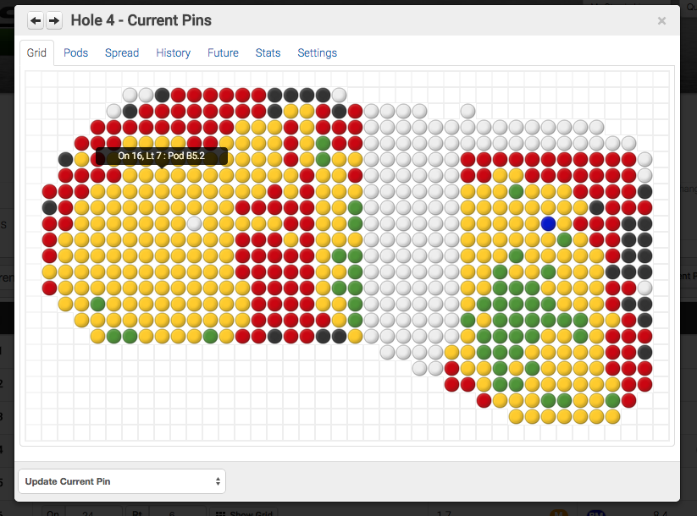Choose the leftmost yellow dot in the bottom row
697x516 pixels.
click(516, 416)
